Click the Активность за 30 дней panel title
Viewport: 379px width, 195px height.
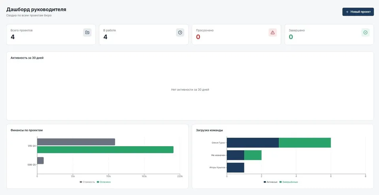tap(27, 58)
